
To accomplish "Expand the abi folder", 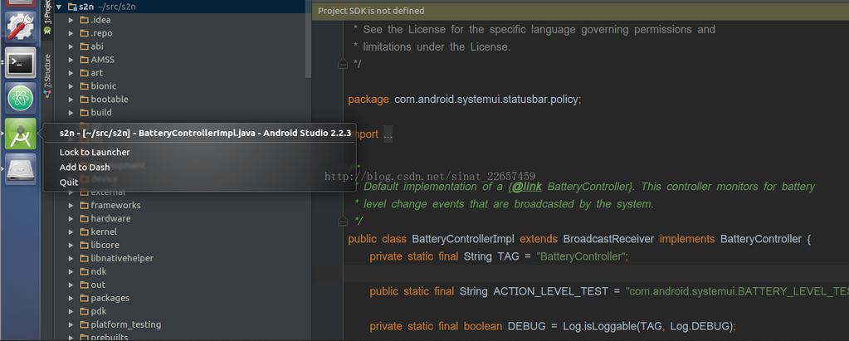I will (71, 46).
